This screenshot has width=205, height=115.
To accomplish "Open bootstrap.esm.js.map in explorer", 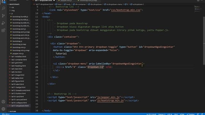I will (x=21, y=32).
